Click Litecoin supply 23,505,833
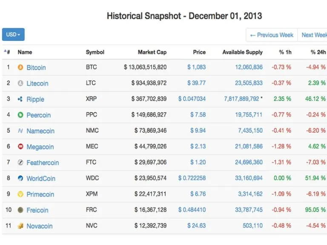 [249, 83]
